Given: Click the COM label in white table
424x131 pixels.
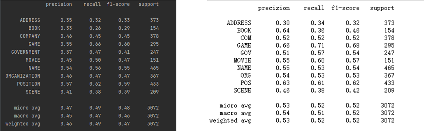Looking at the screenshot, I should (246, 38).
